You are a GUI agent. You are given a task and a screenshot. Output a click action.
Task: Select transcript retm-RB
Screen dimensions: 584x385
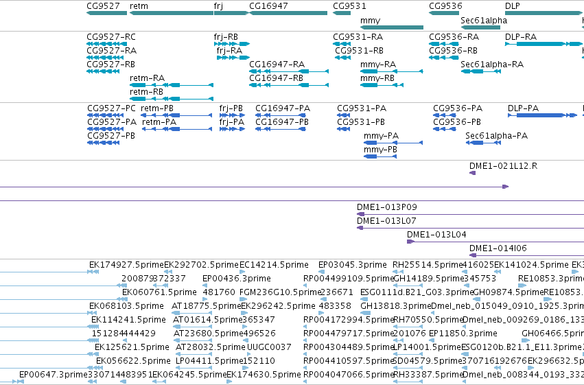pyautogui.click(x=172, y=99)
